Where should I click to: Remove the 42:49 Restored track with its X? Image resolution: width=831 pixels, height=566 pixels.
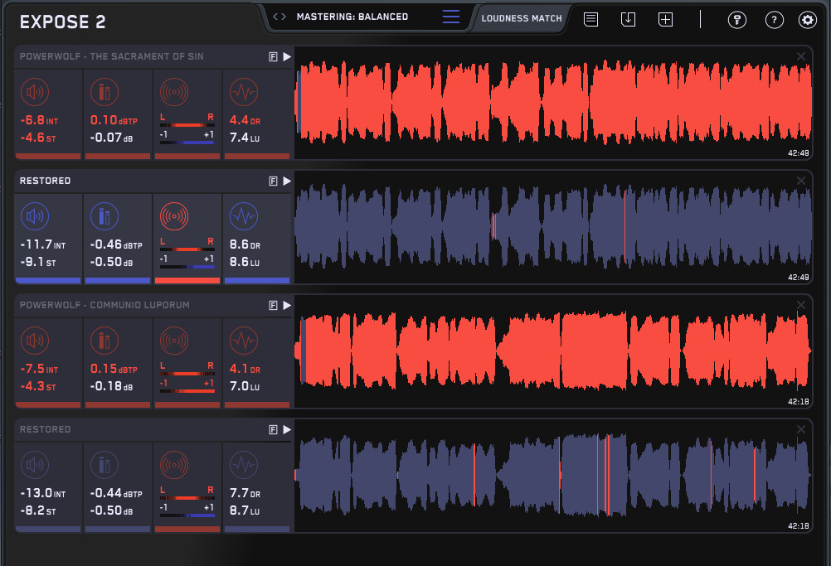tap(801, 181)
